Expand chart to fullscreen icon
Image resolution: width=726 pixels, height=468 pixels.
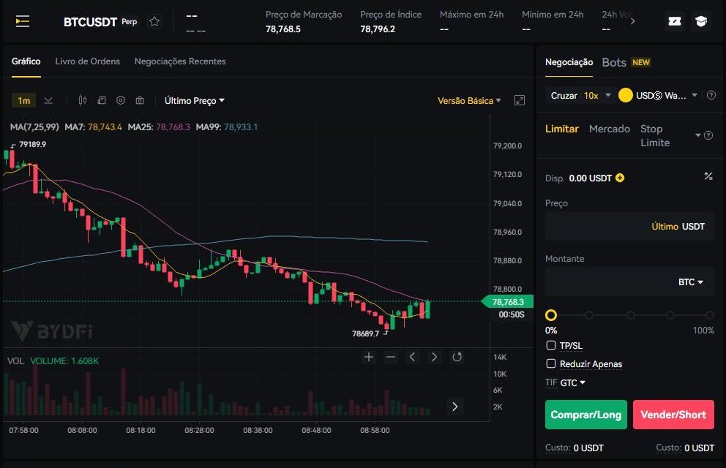click(520, 100)
